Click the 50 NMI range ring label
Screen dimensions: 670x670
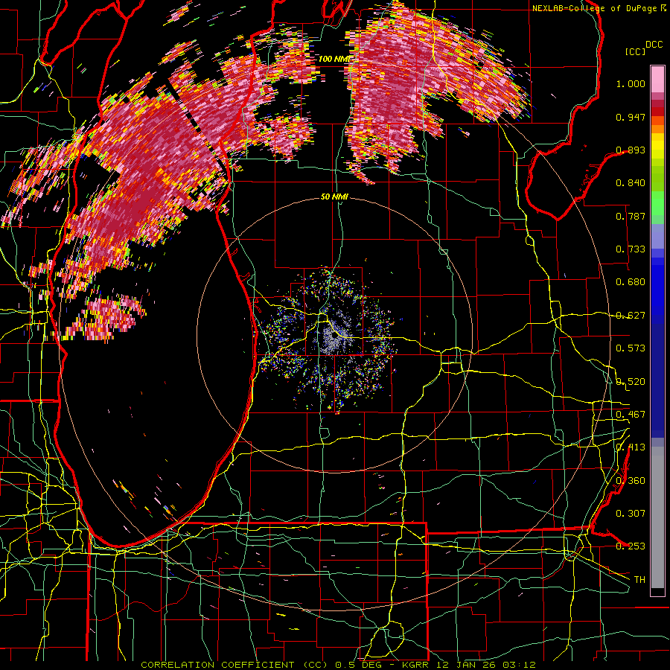click(334, 197)
